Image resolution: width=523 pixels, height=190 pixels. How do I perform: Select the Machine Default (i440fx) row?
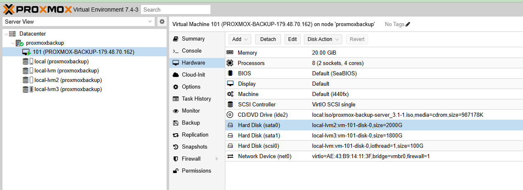(x=374, y=94)
